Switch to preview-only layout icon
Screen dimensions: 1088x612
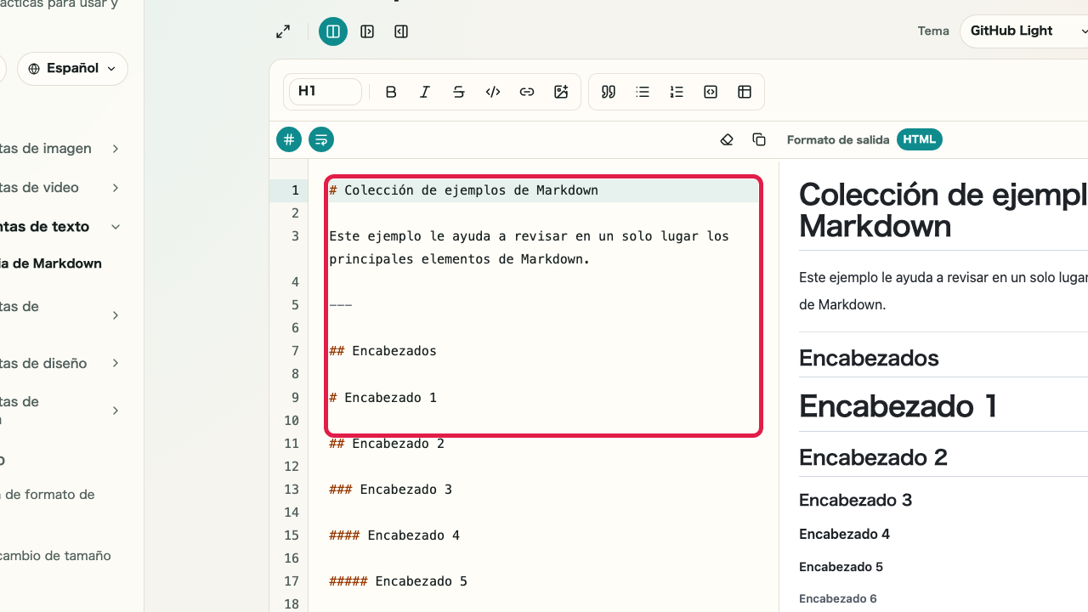pos(401,31)
